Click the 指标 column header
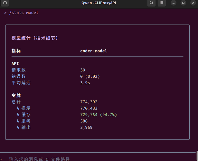Image resolution: width=198 pixels, height=161 pixels. (16, 51)
